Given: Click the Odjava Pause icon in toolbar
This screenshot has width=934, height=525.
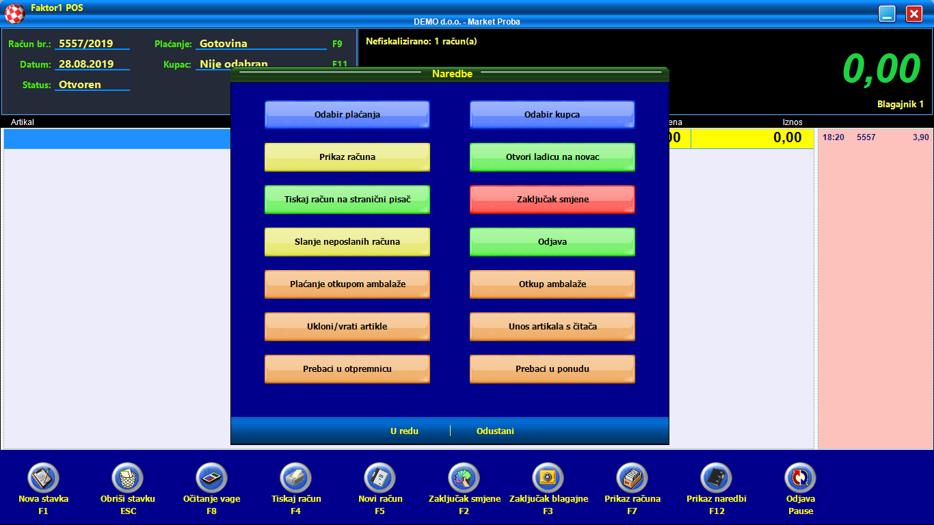Looking at the screenshot, I should point(800,478).
